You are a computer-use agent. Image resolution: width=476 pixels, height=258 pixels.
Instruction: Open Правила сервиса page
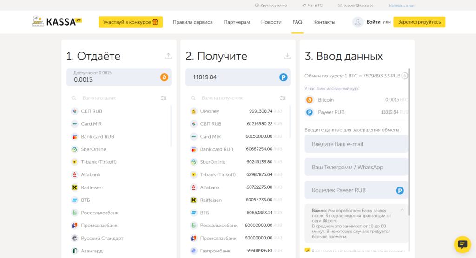click(x=193, y=22)
